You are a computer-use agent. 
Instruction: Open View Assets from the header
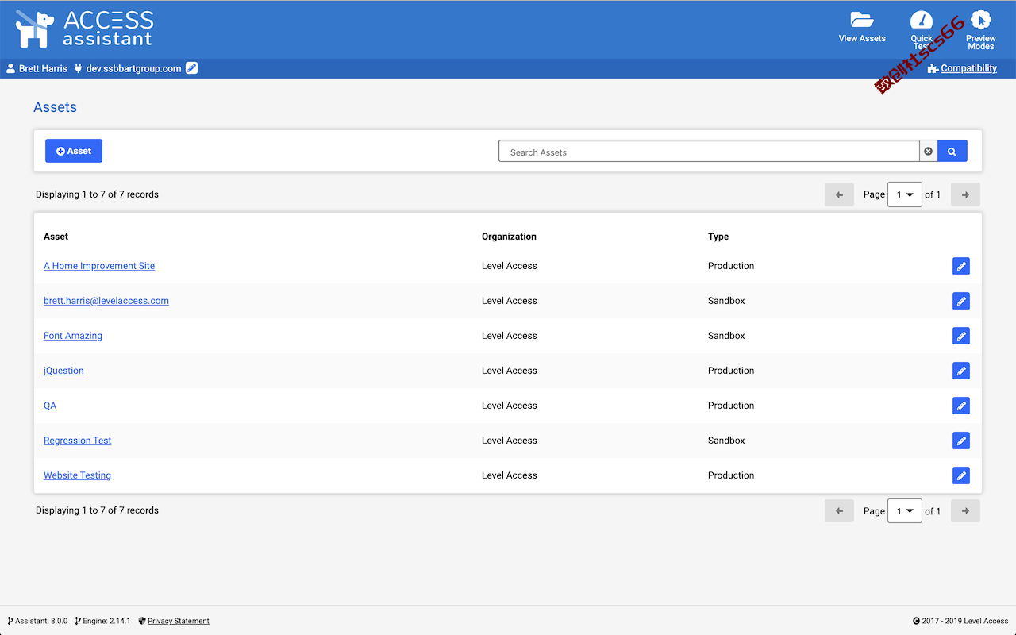(x=862, y=28)
